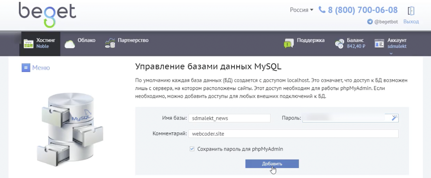The image size is (431, 178).
Task: Toggle Сохранить пароль для phpMyAdmin checkbox
Action: coord(192,149)
